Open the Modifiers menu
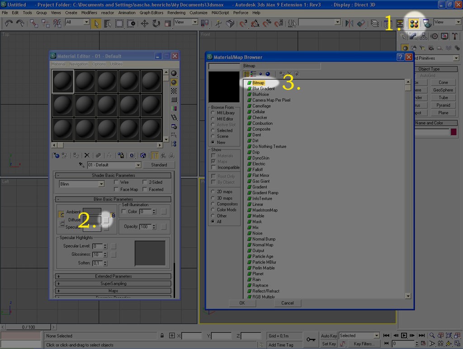Screen dimensions: 463x349 point(89,13)
